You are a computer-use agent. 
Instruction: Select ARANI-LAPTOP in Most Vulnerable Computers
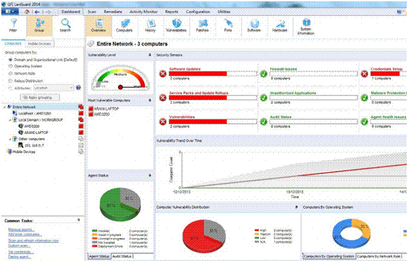click(x=106, y=109)
